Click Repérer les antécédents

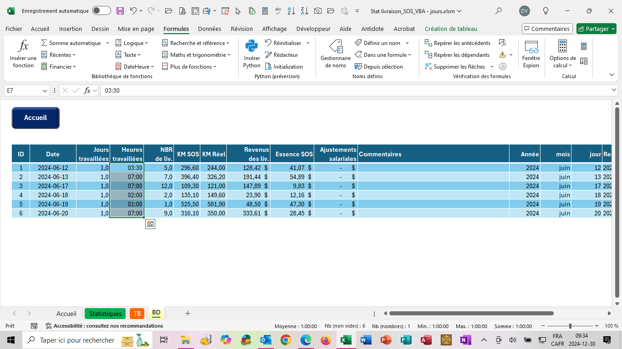pyautogui.click(x=458, y=43)
